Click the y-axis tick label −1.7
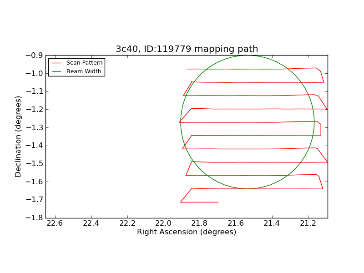Viewport: 364px width, 273px height. (34, 200)
